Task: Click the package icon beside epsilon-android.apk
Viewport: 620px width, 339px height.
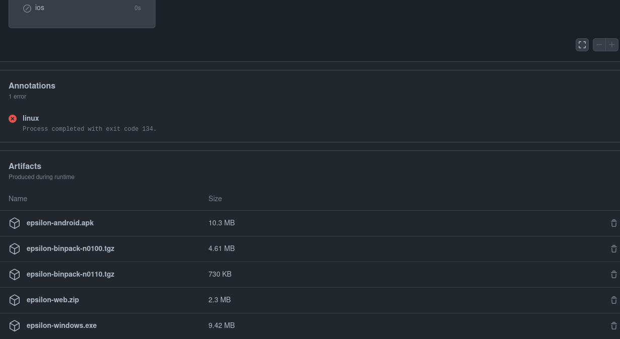Action: 15,223
